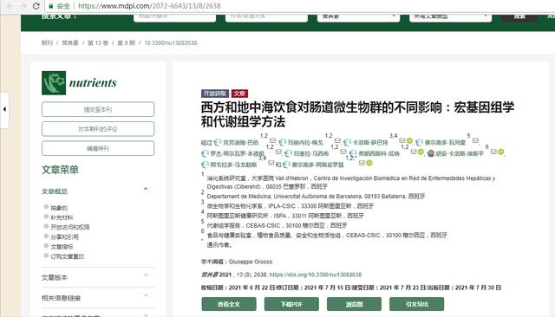Select 抽象的 in the article menu

point(59,208)
